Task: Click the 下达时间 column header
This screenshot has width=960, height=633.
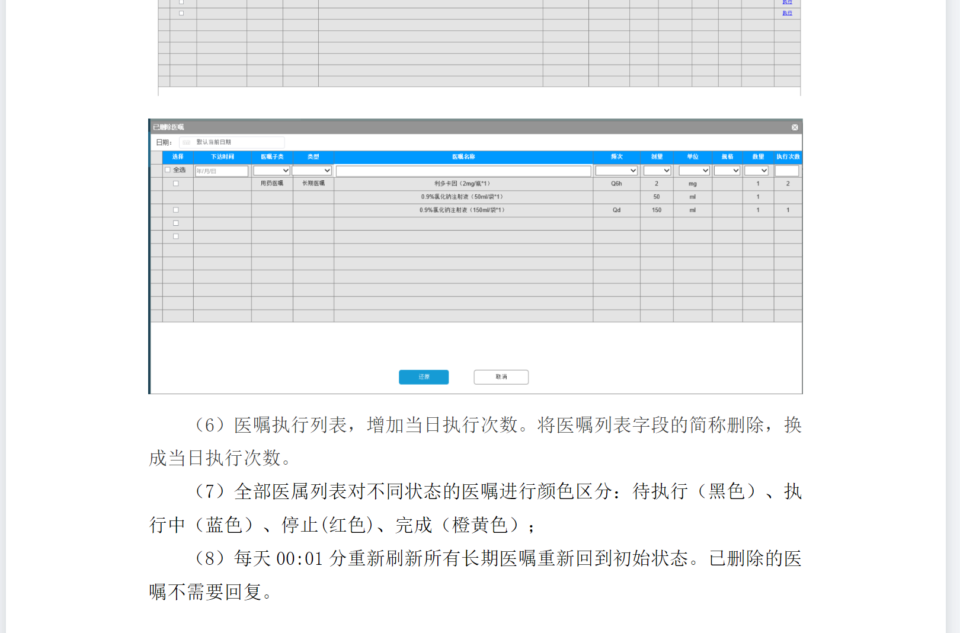Action: (222, 157)
